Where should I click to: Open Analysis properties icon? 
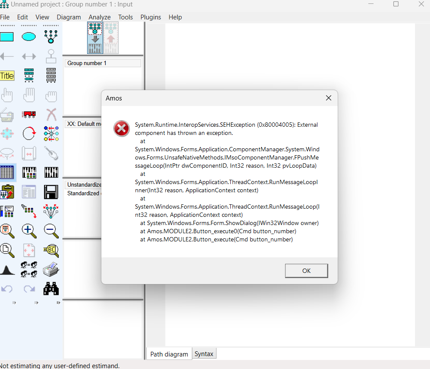(x=29, y=172)
